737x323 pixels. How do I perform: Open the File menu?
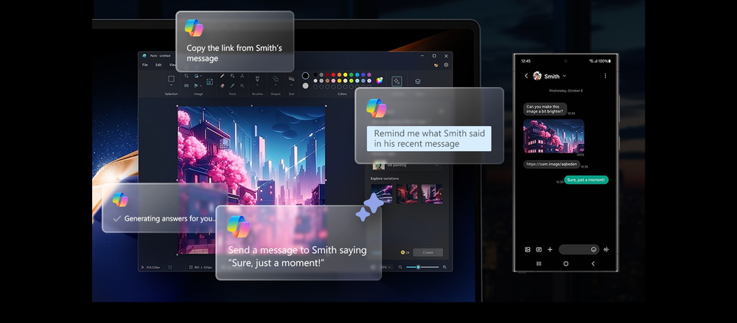tap(145, 65)
